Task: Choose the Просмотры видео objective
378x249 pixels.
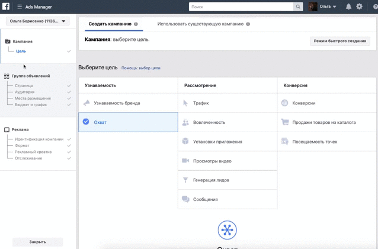Action: (x=228, y=161)
